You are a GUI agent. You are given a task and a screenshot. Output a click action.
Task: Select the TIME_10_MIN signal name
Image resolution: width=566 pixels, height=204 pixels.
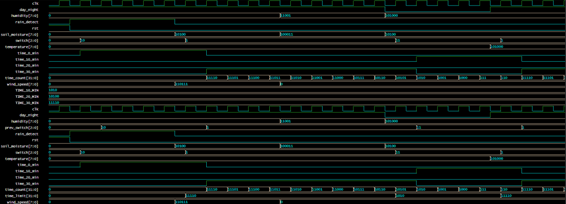(27, 90)
